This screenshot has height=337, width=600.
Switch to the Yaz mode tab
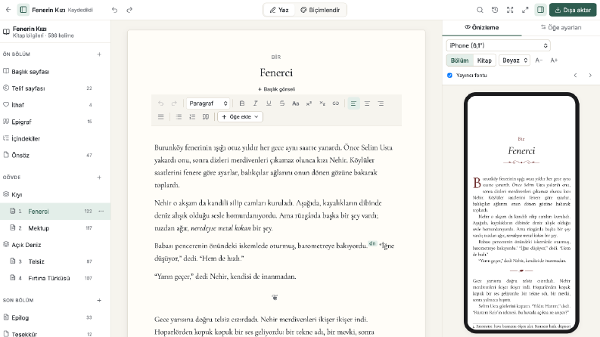coord(279,10)
